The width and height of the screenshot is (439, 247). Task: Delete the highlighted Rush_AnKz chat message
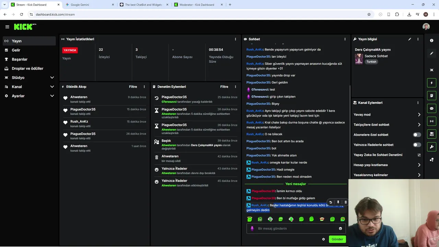point(345,202)
